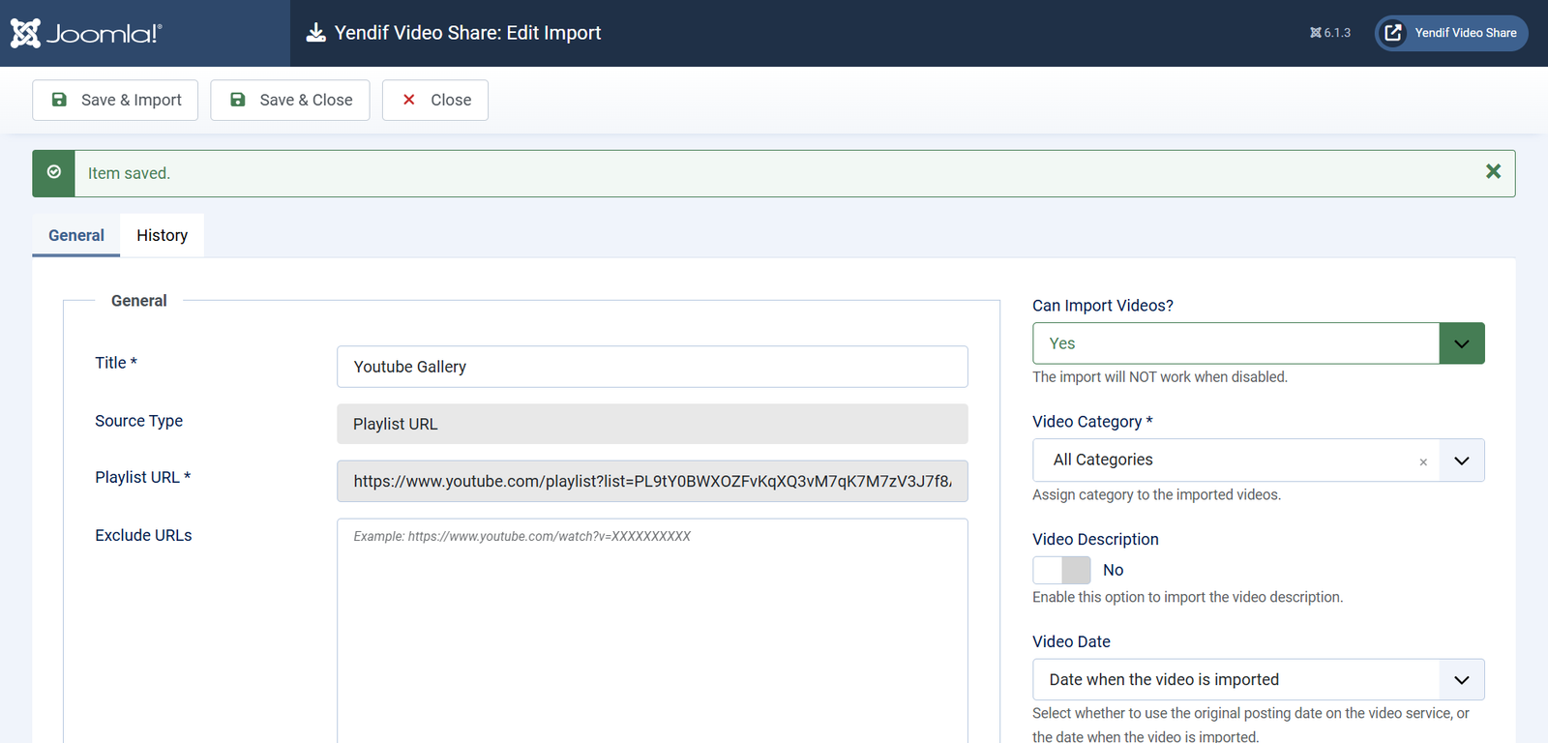The height and width of the screenshot is (743, 1548).
Task: Click the 'Video Description' label
Action: tap(1095, 539)
